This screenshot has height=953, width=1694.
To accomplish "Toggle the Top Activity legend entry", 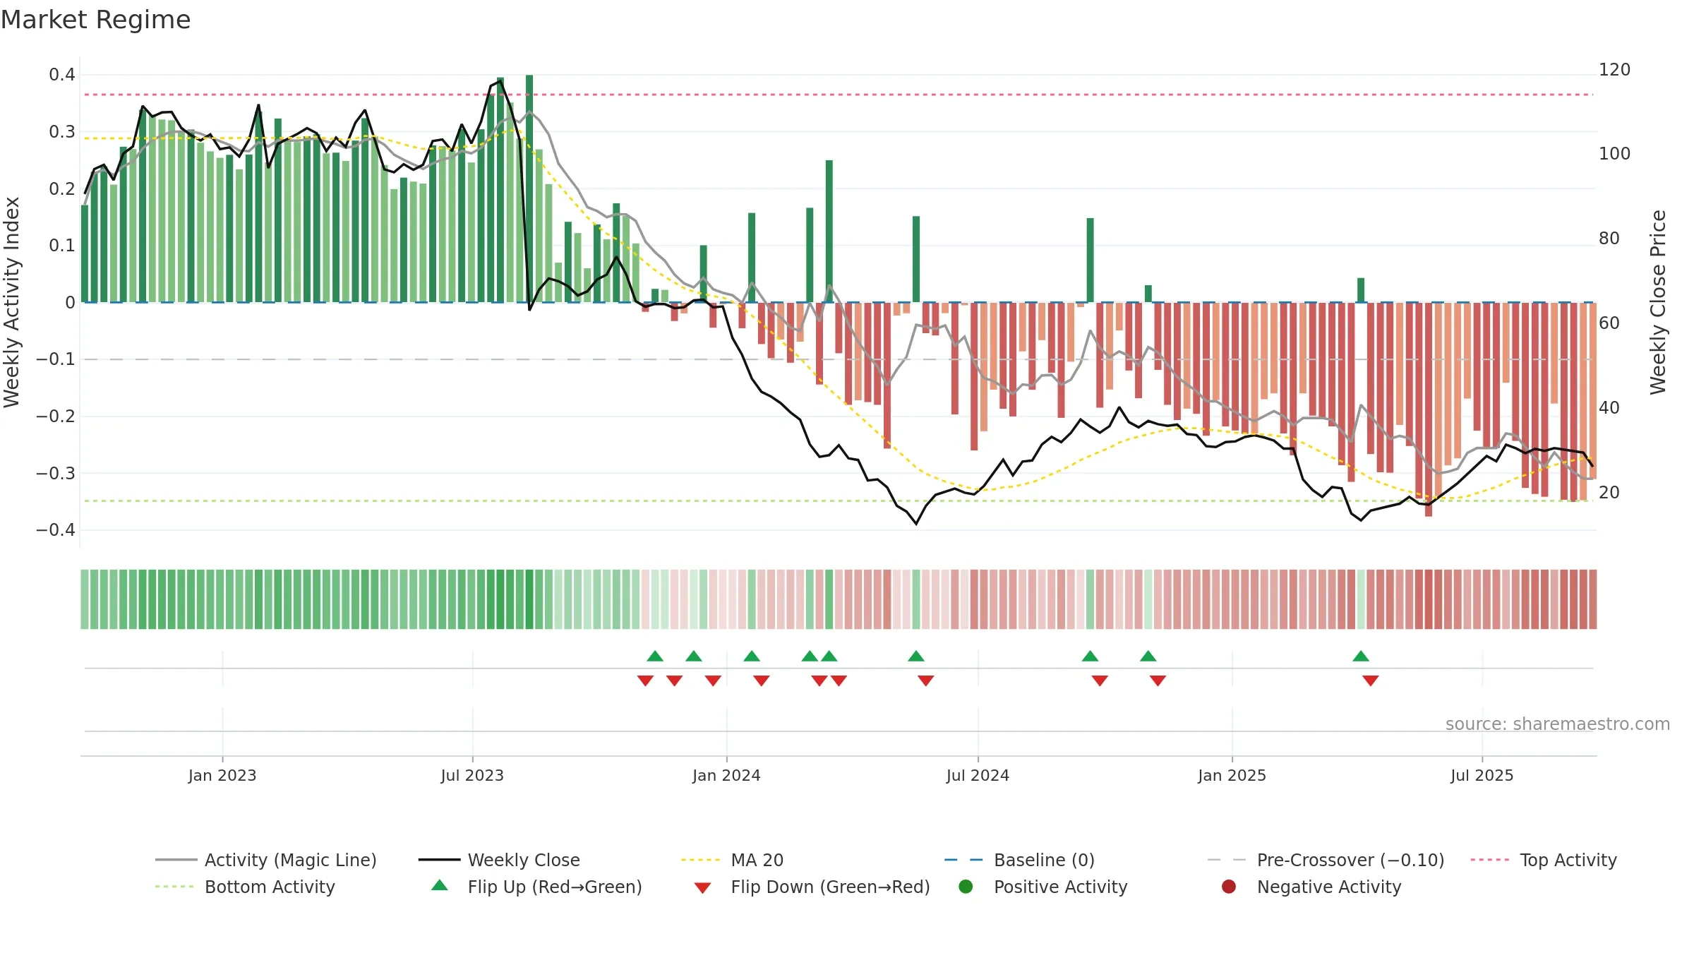I will pyautogui.click(x=1544, y=860).
